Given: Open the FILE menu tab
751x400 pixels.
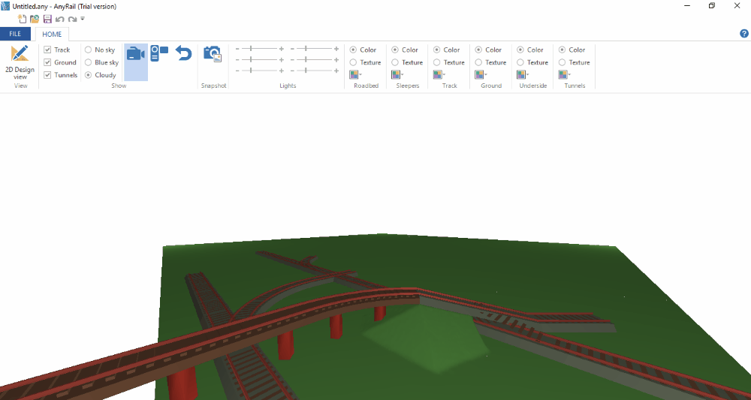Looking at the screenshot, I should (15, 34).
